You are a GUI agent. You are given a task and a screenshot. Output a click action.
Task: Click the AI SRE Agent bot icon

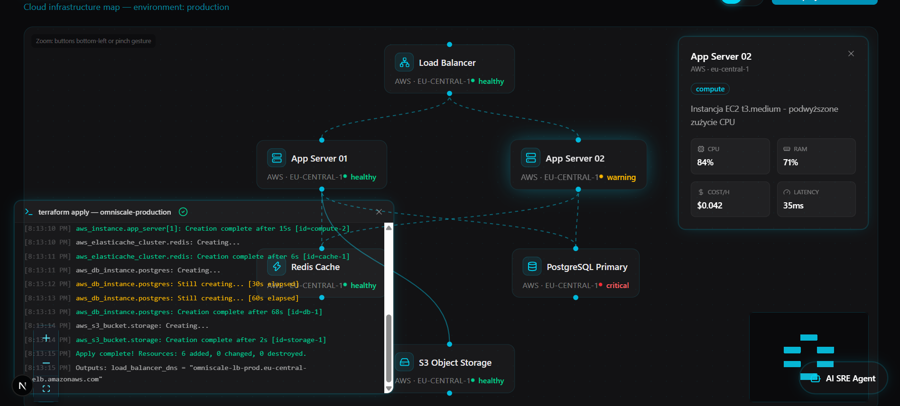816,379
